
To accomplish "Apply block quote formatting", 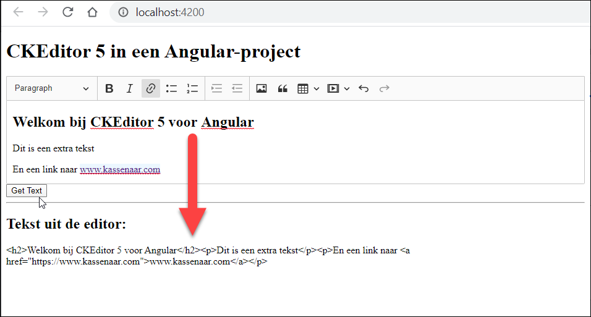I will (283, 88).
